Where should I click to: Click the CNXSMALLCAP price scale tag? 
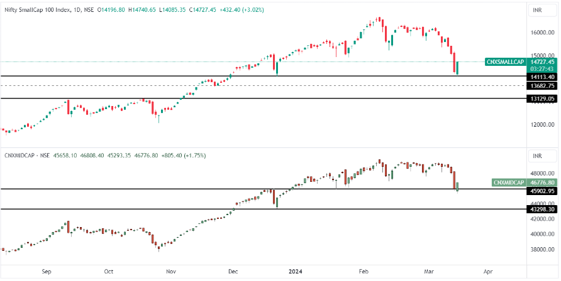505,61
